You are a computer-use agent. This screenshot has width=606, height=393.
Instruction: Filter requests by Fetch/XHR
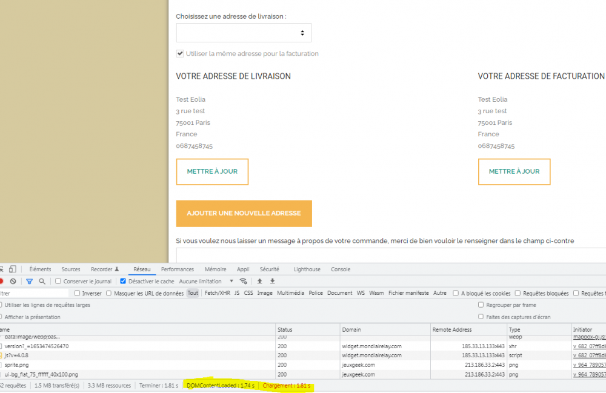click(217, 293)
